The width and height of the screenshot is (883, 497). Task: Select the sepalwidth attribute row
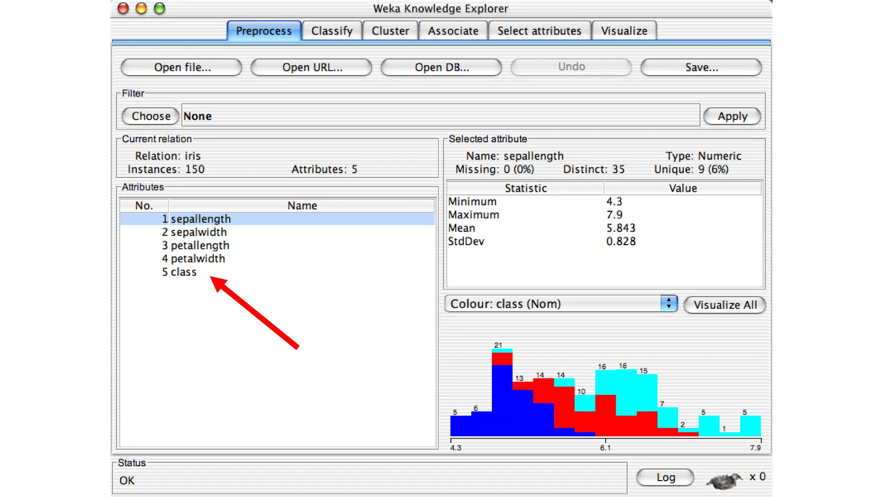pos(198,232)
